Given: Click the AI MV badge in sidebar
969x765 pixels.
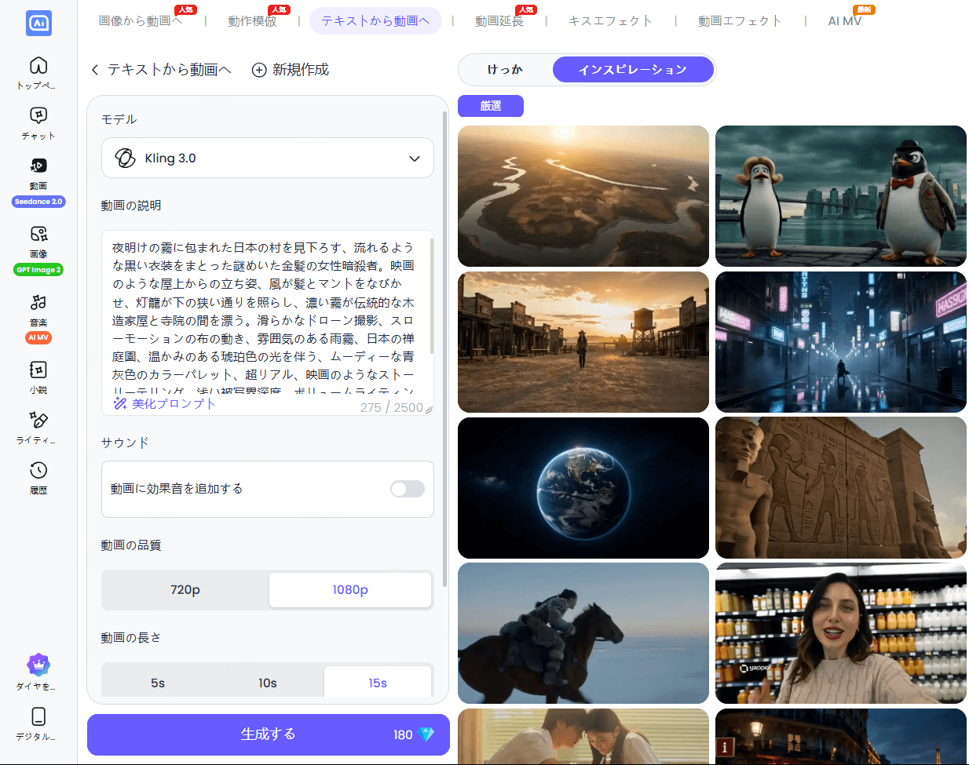Looking at the screenshot, I should point(38,337).
